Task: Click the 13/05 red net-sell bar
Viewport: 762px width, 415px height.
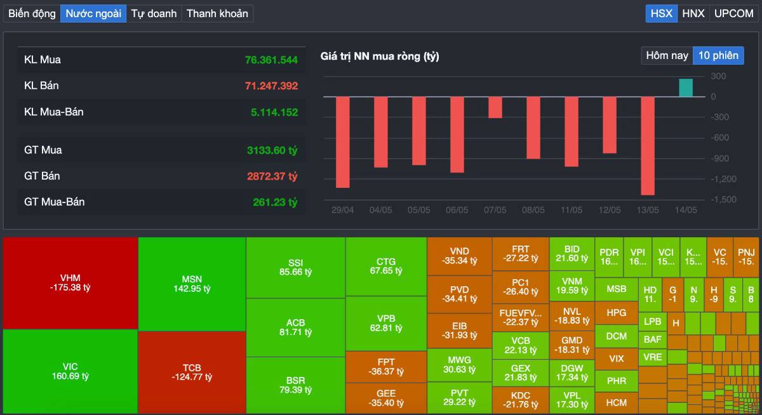Action: [648, 145]
